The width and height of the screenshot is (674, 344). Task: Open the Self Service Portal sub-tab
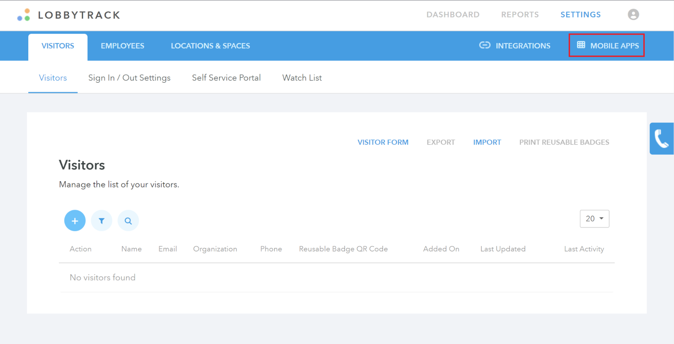pos(226,78)
